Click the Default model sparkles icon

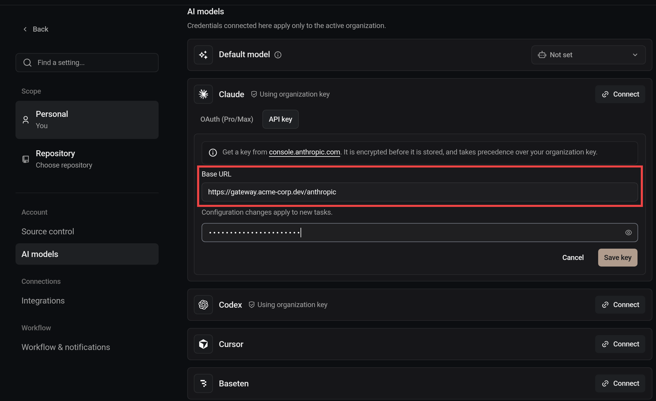[x=203, y=55]
